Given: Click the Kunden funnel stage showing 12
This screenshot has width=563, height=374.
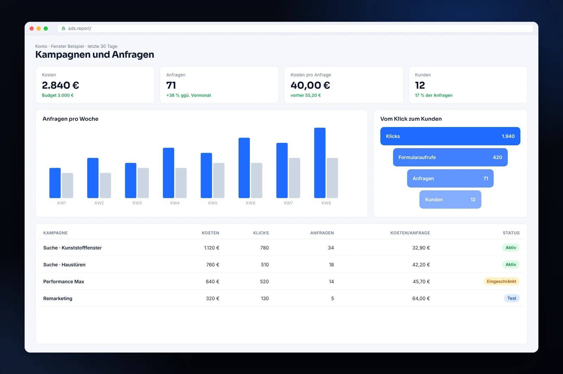Looking at the screenshot, I should tap(450, 199).
